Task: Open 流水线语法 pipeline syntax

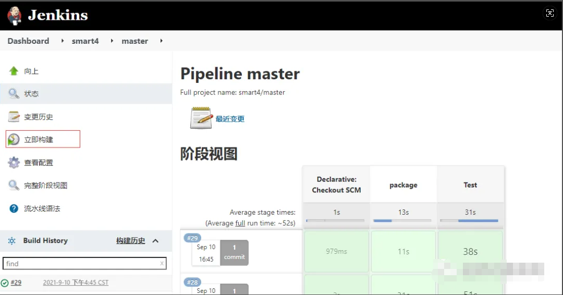Action: point(42,208)
